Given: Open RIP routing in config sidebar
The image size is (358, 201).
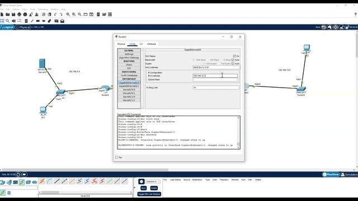Looking at the screenshot, I should (129, 68).
